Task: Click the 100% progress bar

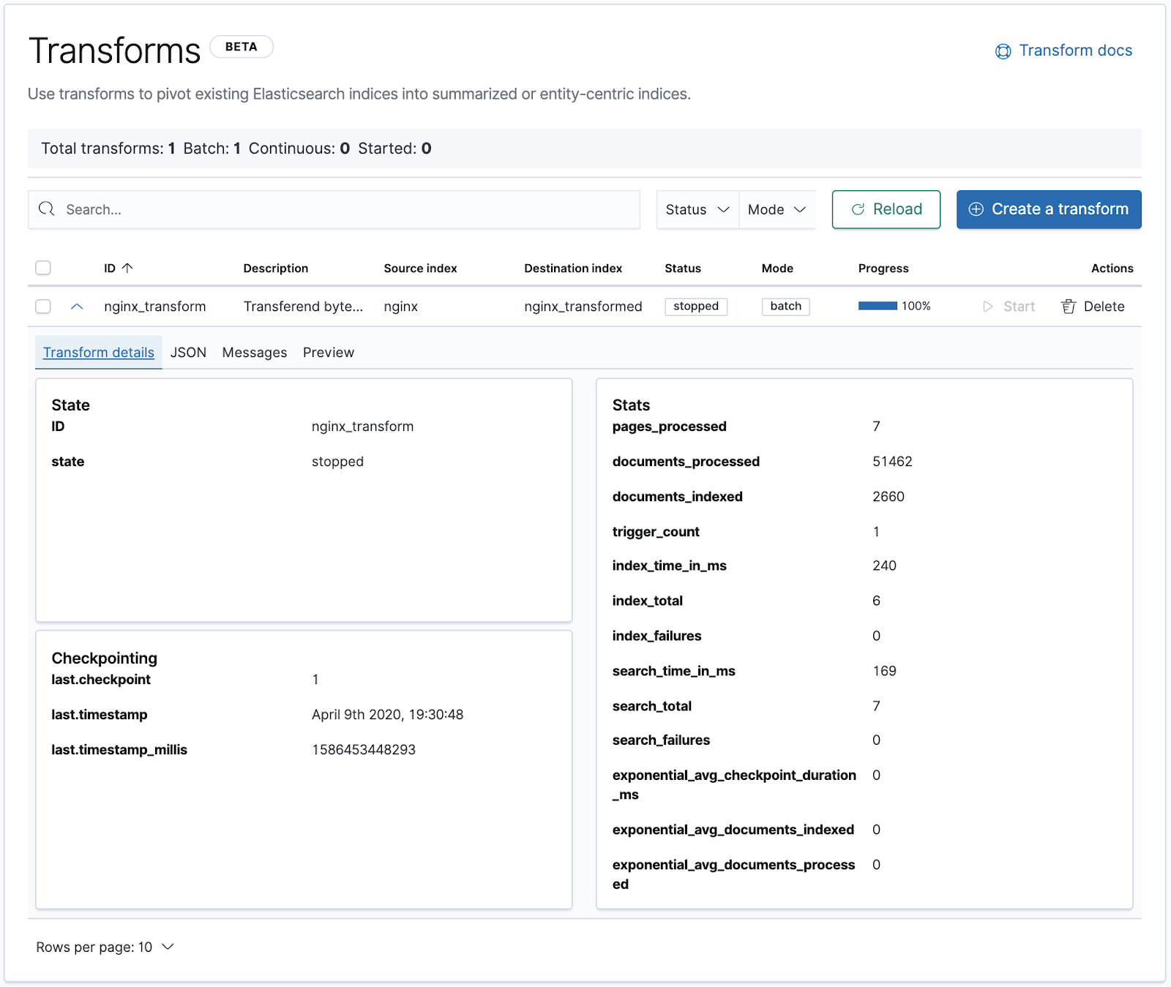Action: (878, 306)
